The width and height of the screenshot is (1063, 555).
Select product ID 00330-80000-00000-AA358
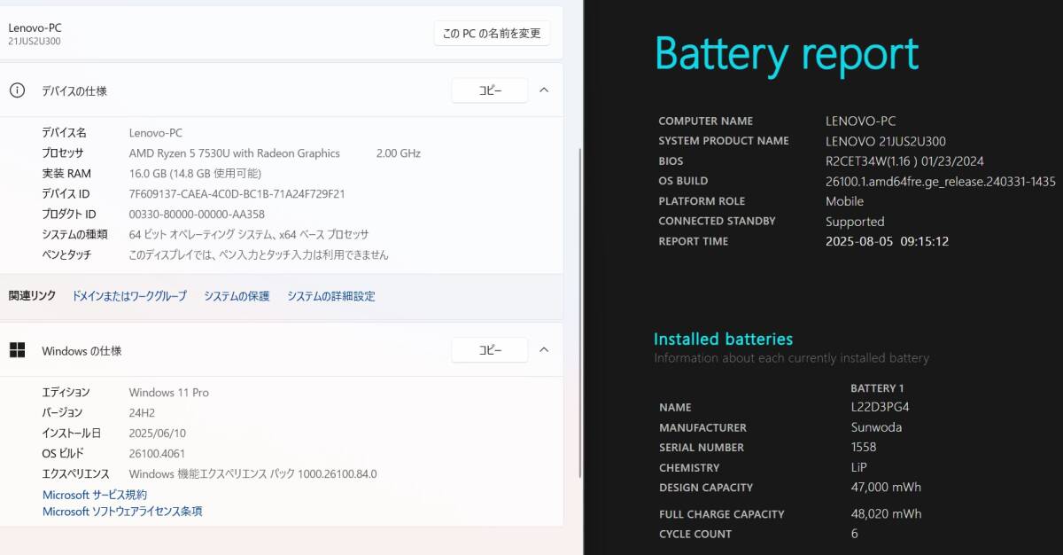point(197,215)
